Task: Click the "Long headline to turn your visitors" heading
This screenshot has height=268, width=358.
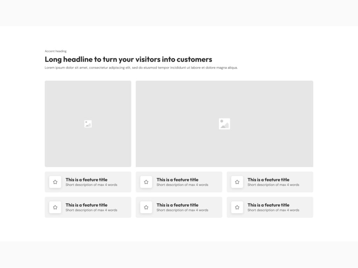Action: 128,59
